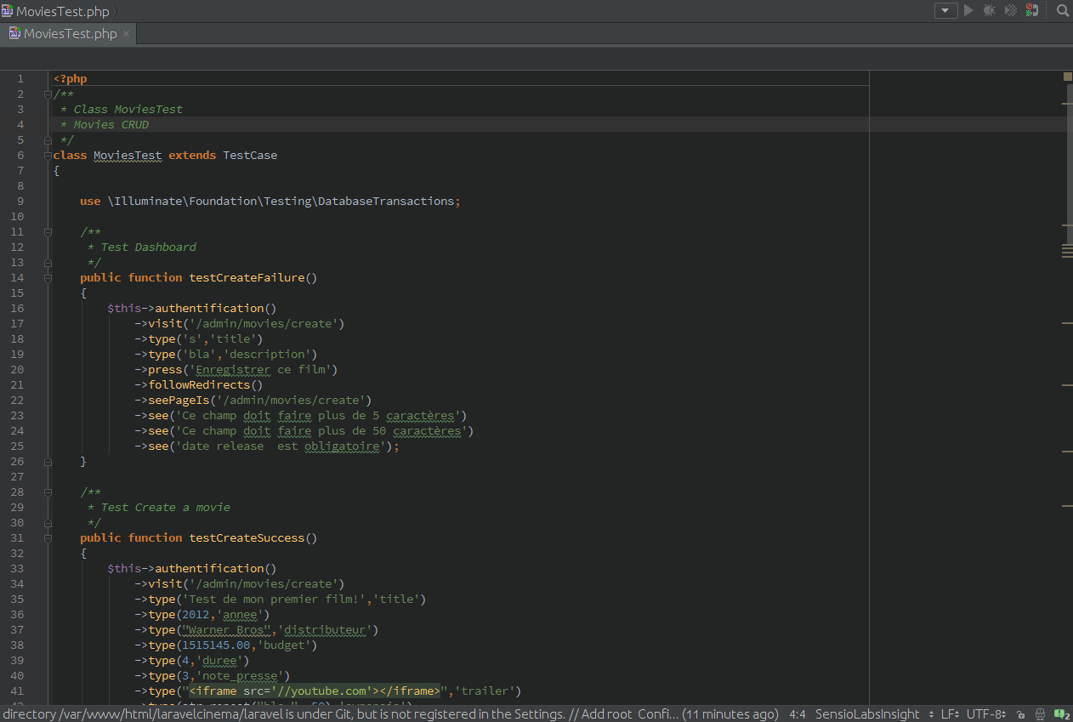The image size is (1073, 722).
Task: Click MoviesTest.php in the navigation breadcrumb
Action: pos(62,11)
